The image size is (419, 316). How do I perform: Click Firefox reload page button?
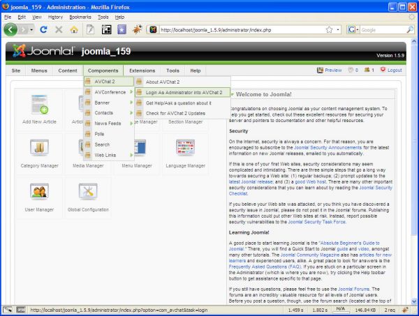coord(43,30)
